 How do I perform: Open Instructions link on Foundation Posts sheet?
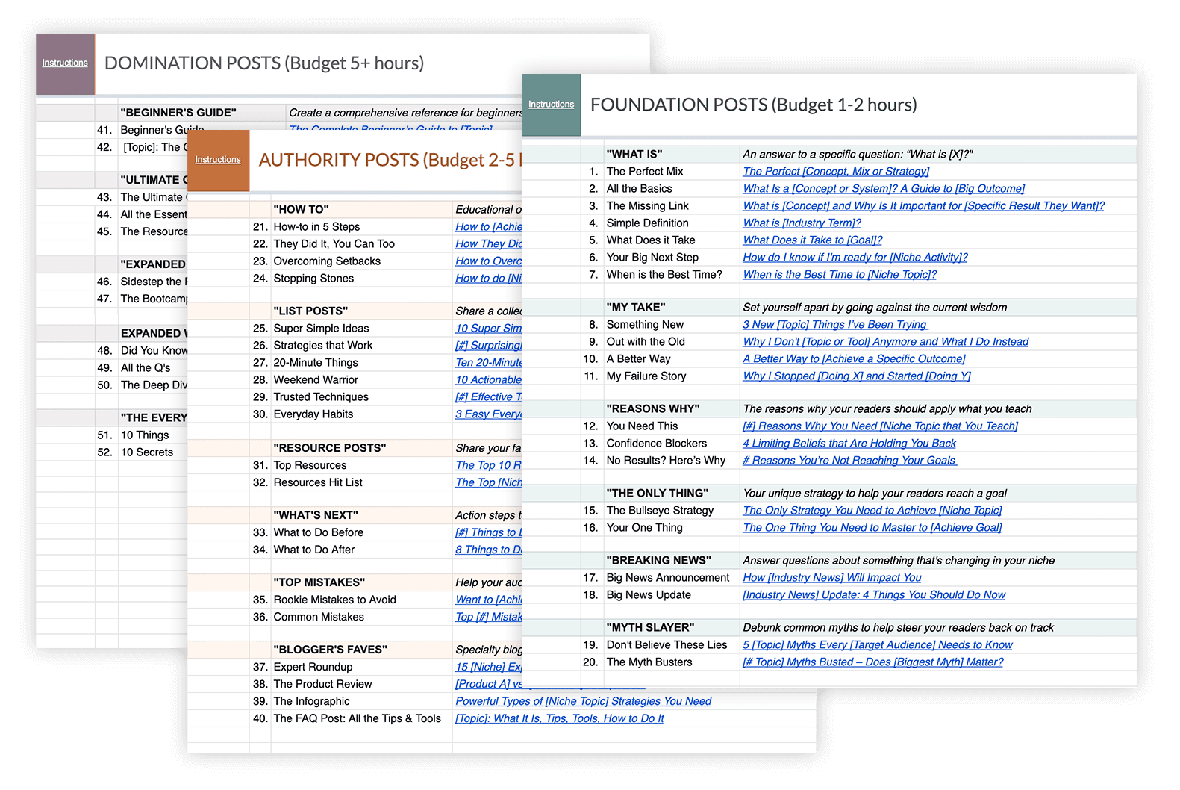[x=551, y=105]
